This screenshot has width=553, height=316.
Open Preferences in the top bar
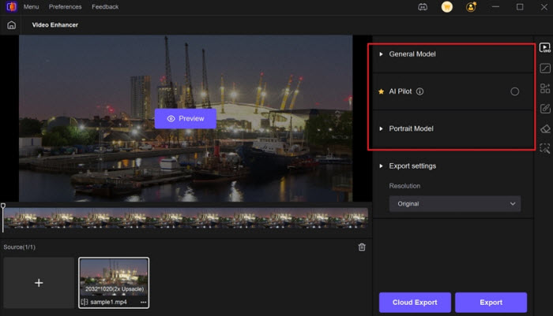66,6
